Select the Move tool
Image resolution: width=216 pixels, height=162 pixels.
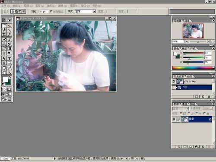9,25
